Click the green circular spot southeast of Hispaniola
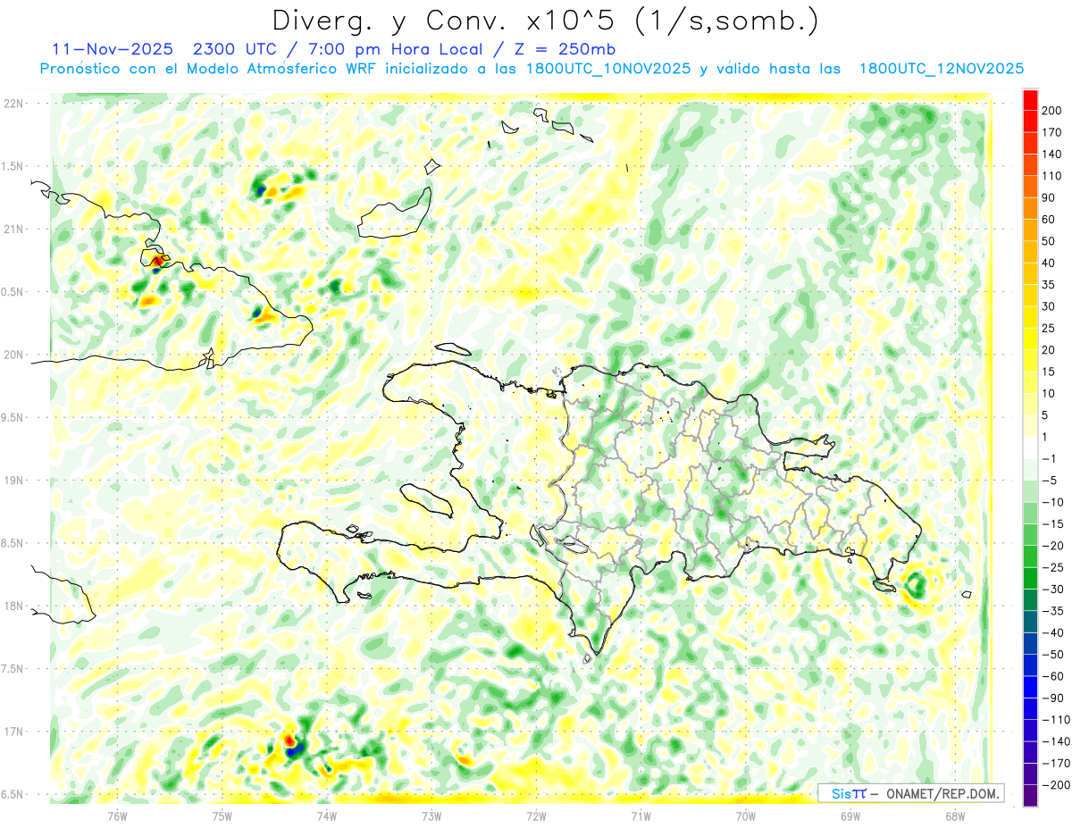This screenshot has height=828, width=1072. click(x=915, y=586)
